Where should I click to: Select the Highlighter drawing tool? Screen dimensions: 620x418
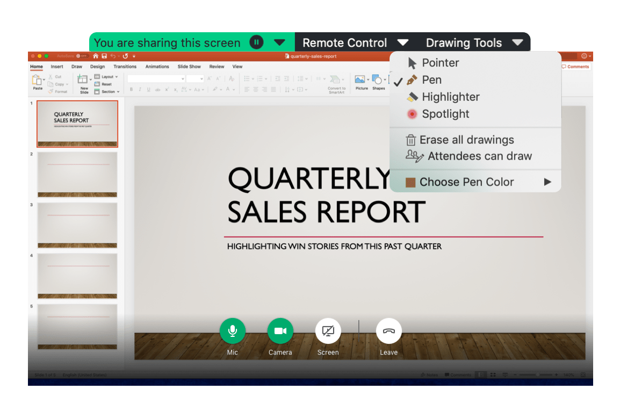pos(450,97)
